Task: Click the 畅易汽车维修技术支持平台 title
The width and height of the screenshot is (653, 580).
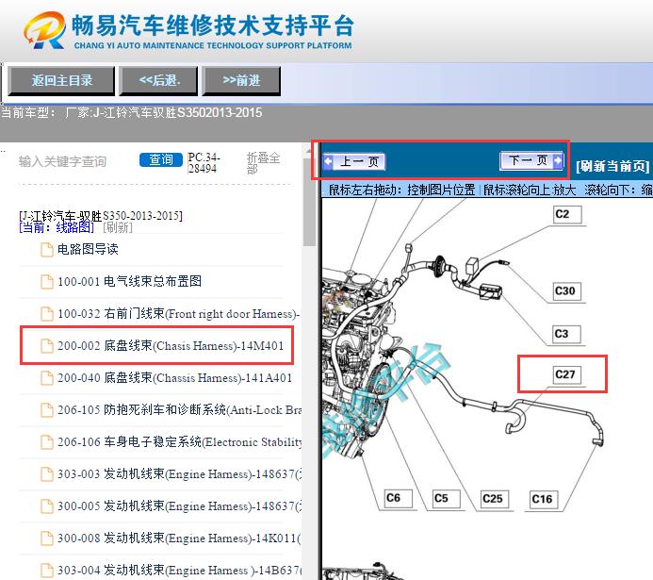Action: pos(213,25)
